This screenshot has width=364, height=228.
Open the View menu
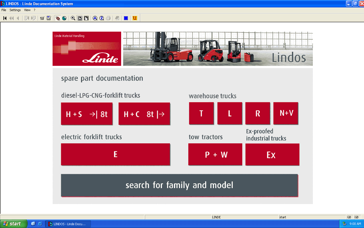click(27, 10)
